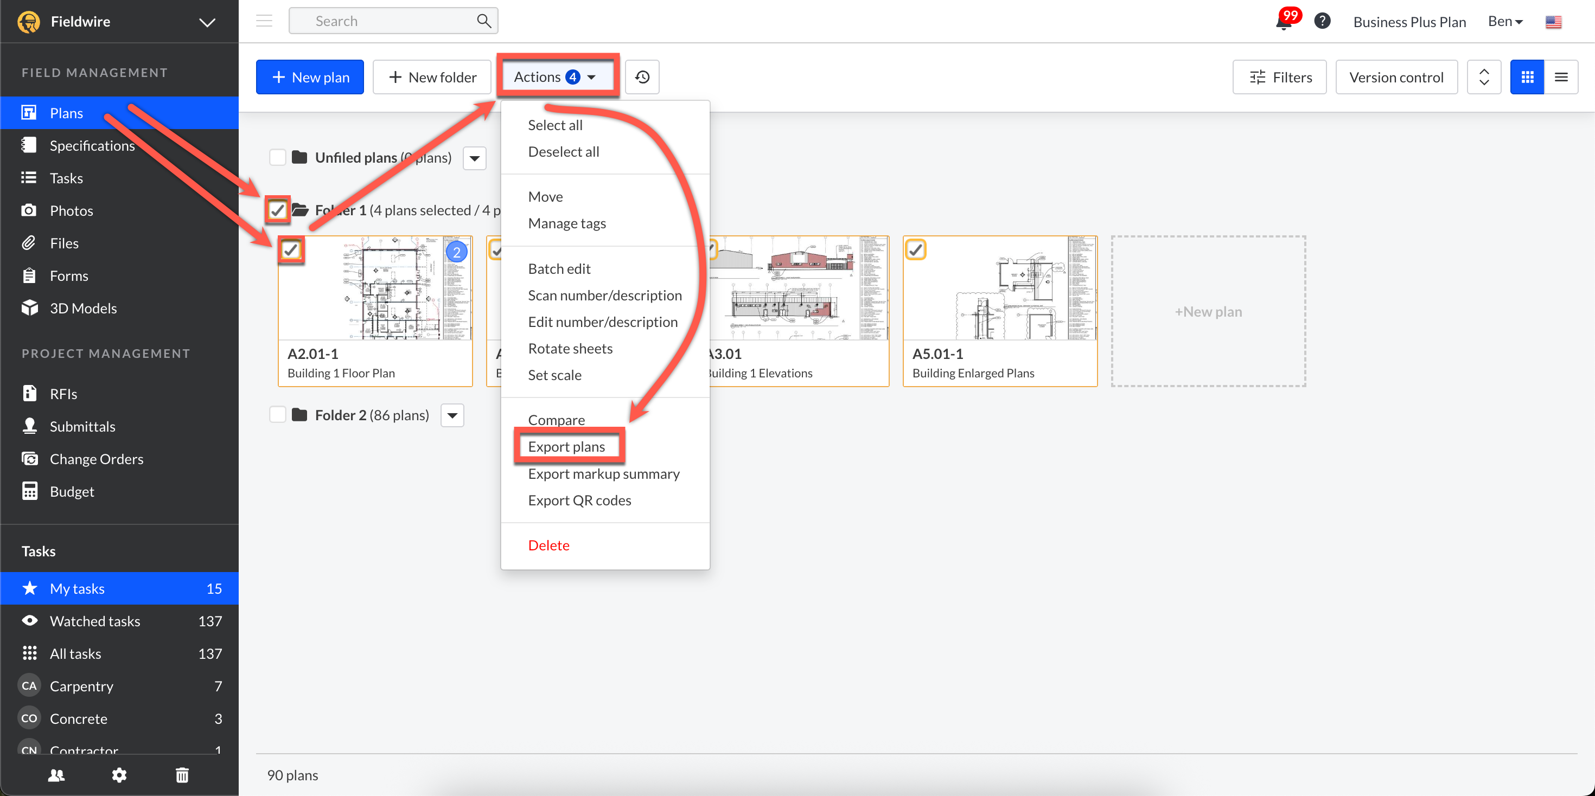Switch to grid view icon

(x=1527, y=77)
